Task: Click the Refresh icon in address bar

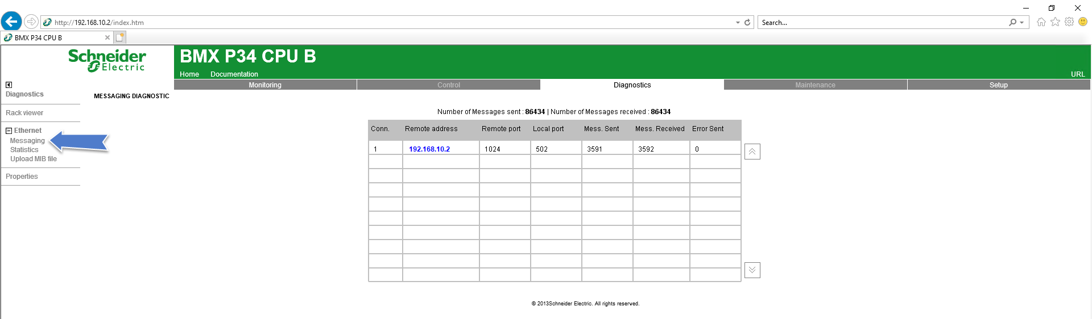Action: point(747,23)
